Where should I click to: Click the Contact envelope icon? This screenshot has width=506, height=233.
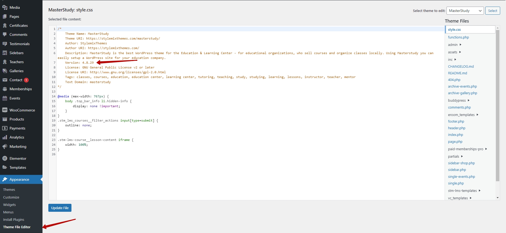pyautogui.click(x=5, y=80)
